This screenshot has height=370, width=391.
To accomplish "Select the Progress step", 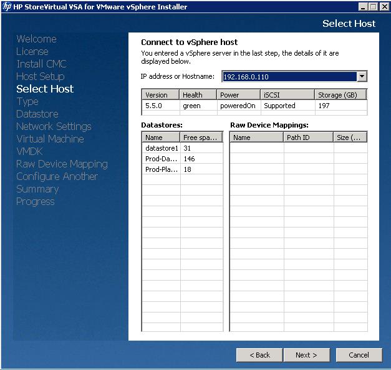I will point(35,201).
